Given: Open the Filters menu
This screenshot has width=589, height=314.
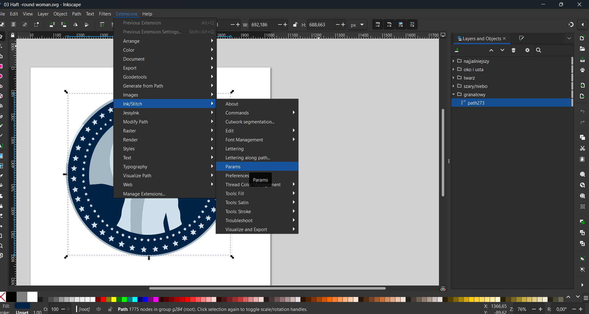Looking at the screenshot, I should [105, 14].
